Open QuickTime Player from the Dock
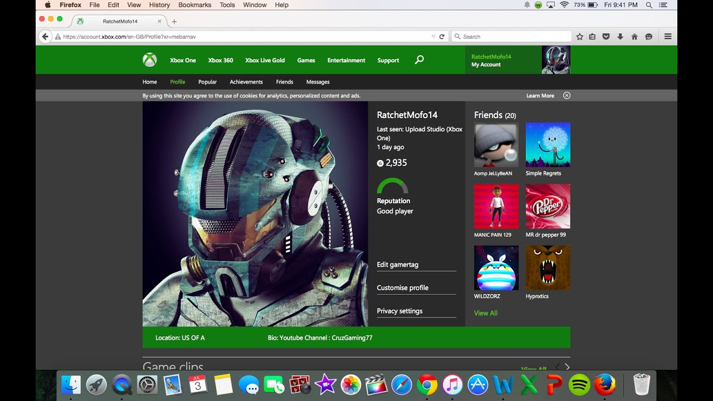713x401 pixels. tap(122, 385)
